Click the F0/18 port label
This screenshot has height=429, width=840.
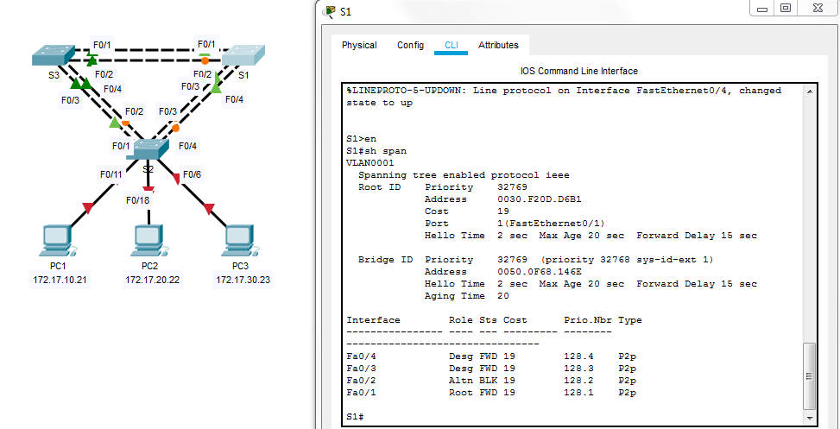click(x=137, y=201)
